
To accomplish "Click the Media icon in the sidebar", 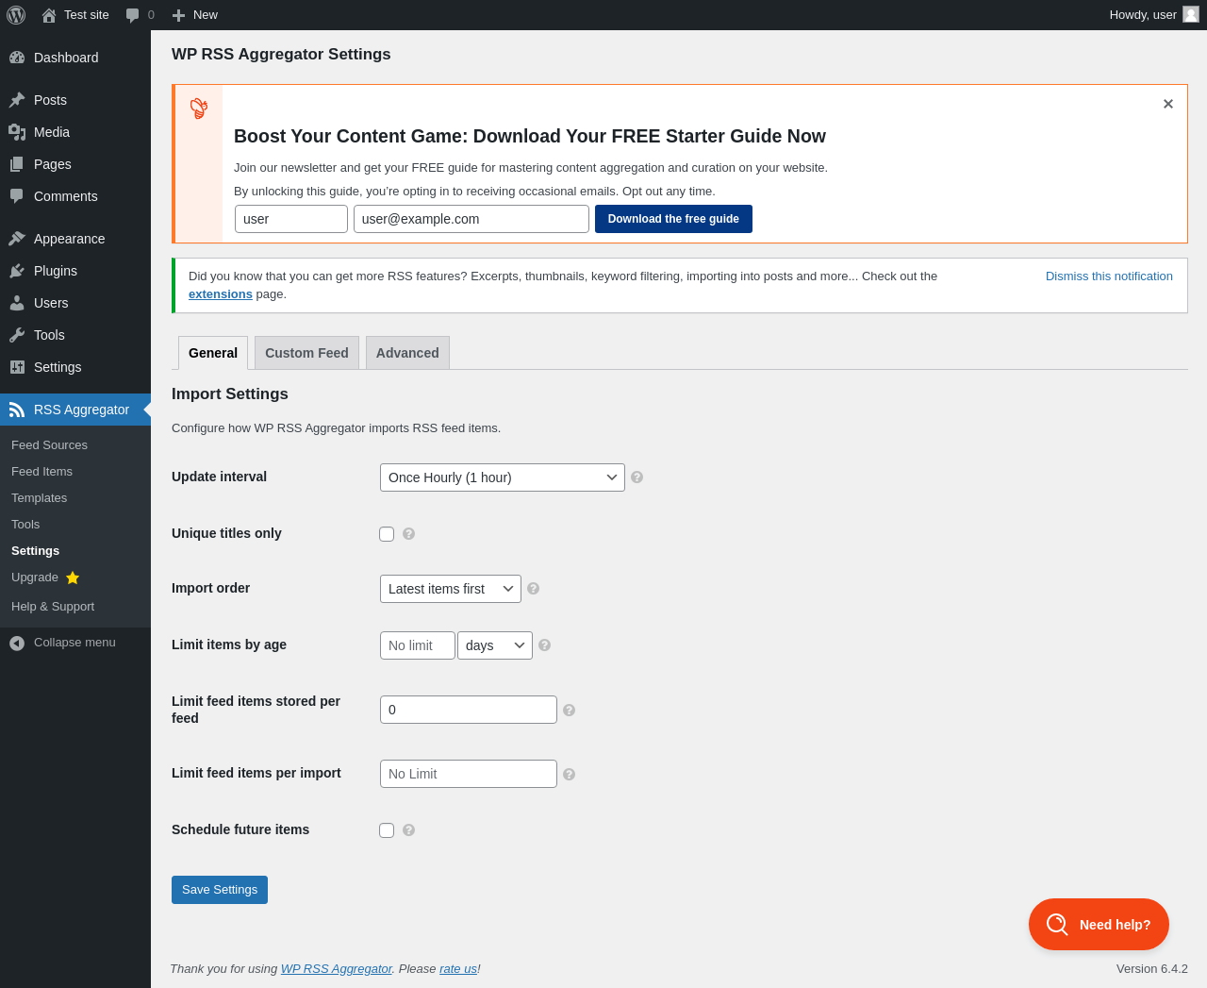I will coord(17,132).
